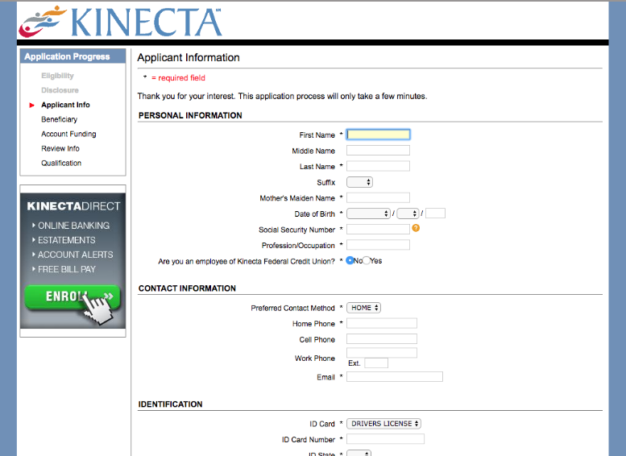This screenshot has height=456, width=626.
Task: Open the Beneficiary step
Action: click(59, 119)
